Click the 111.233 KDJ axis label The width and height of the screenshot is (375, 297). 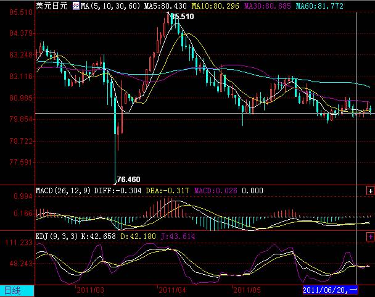pos(19,243)
